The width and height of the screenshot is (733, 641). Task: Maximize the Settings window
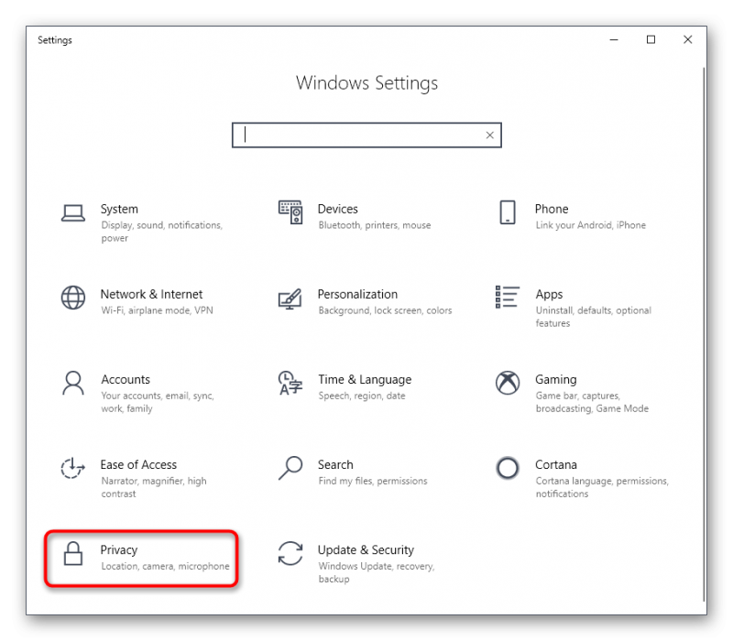point(651,39)
